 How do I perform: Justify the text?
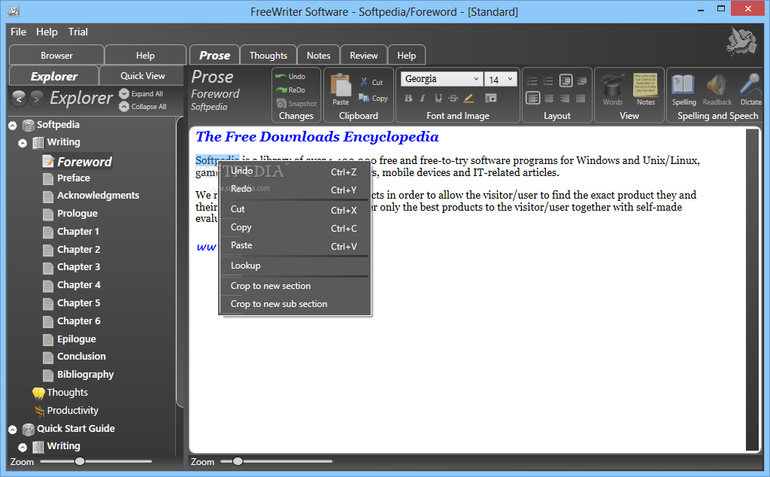pos(581,99)
